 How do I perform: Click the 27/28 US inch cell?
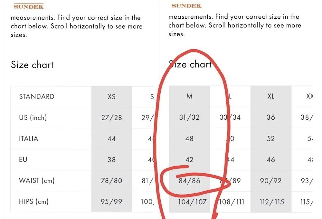pos(111,117)
